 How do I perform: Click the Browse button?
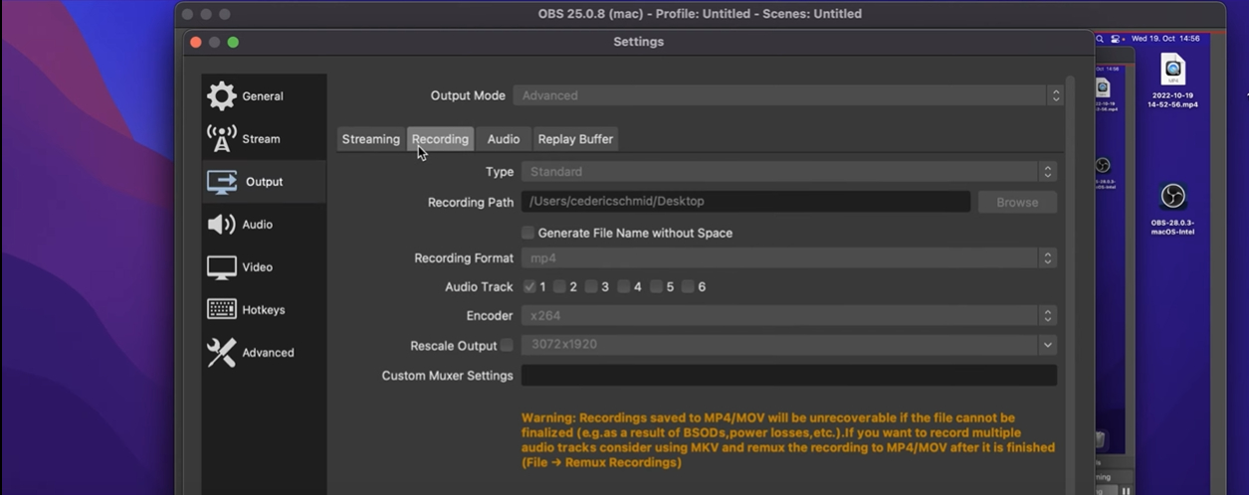1017,202
